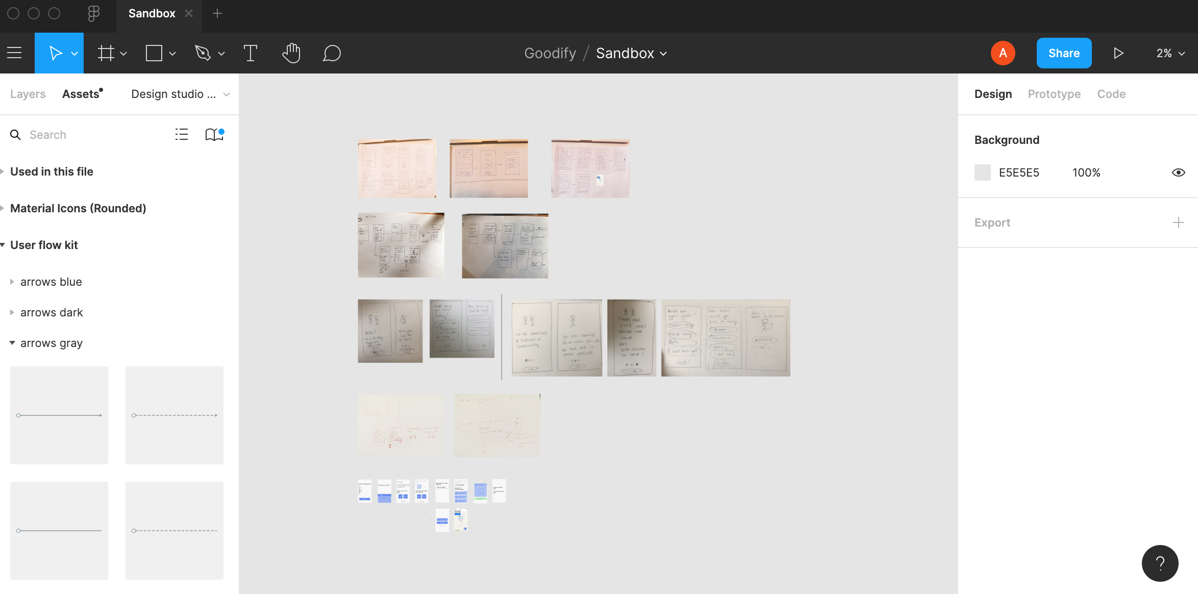Click the blue Share button
Screen dimensions: 1198x594
pos(1064,53)
